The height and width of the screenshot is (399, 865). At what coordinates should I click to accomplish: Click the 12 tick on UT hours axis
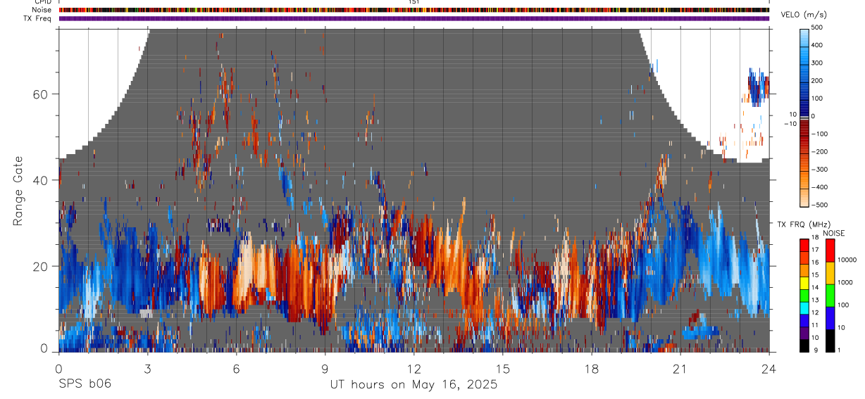(x=414, y=368)
